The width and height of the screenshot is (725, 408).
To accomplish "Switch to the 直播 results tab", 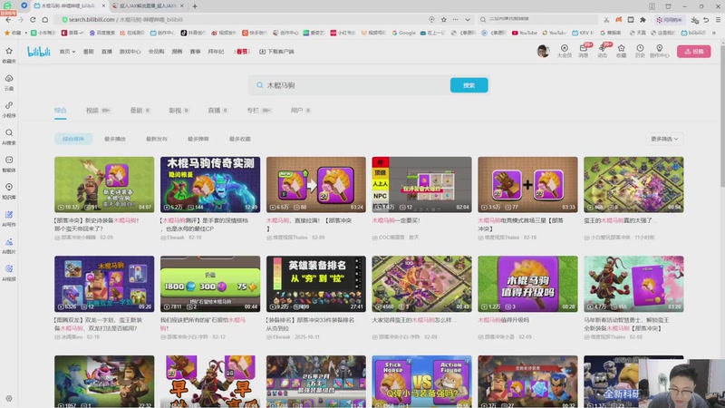I will pos(217,111).
